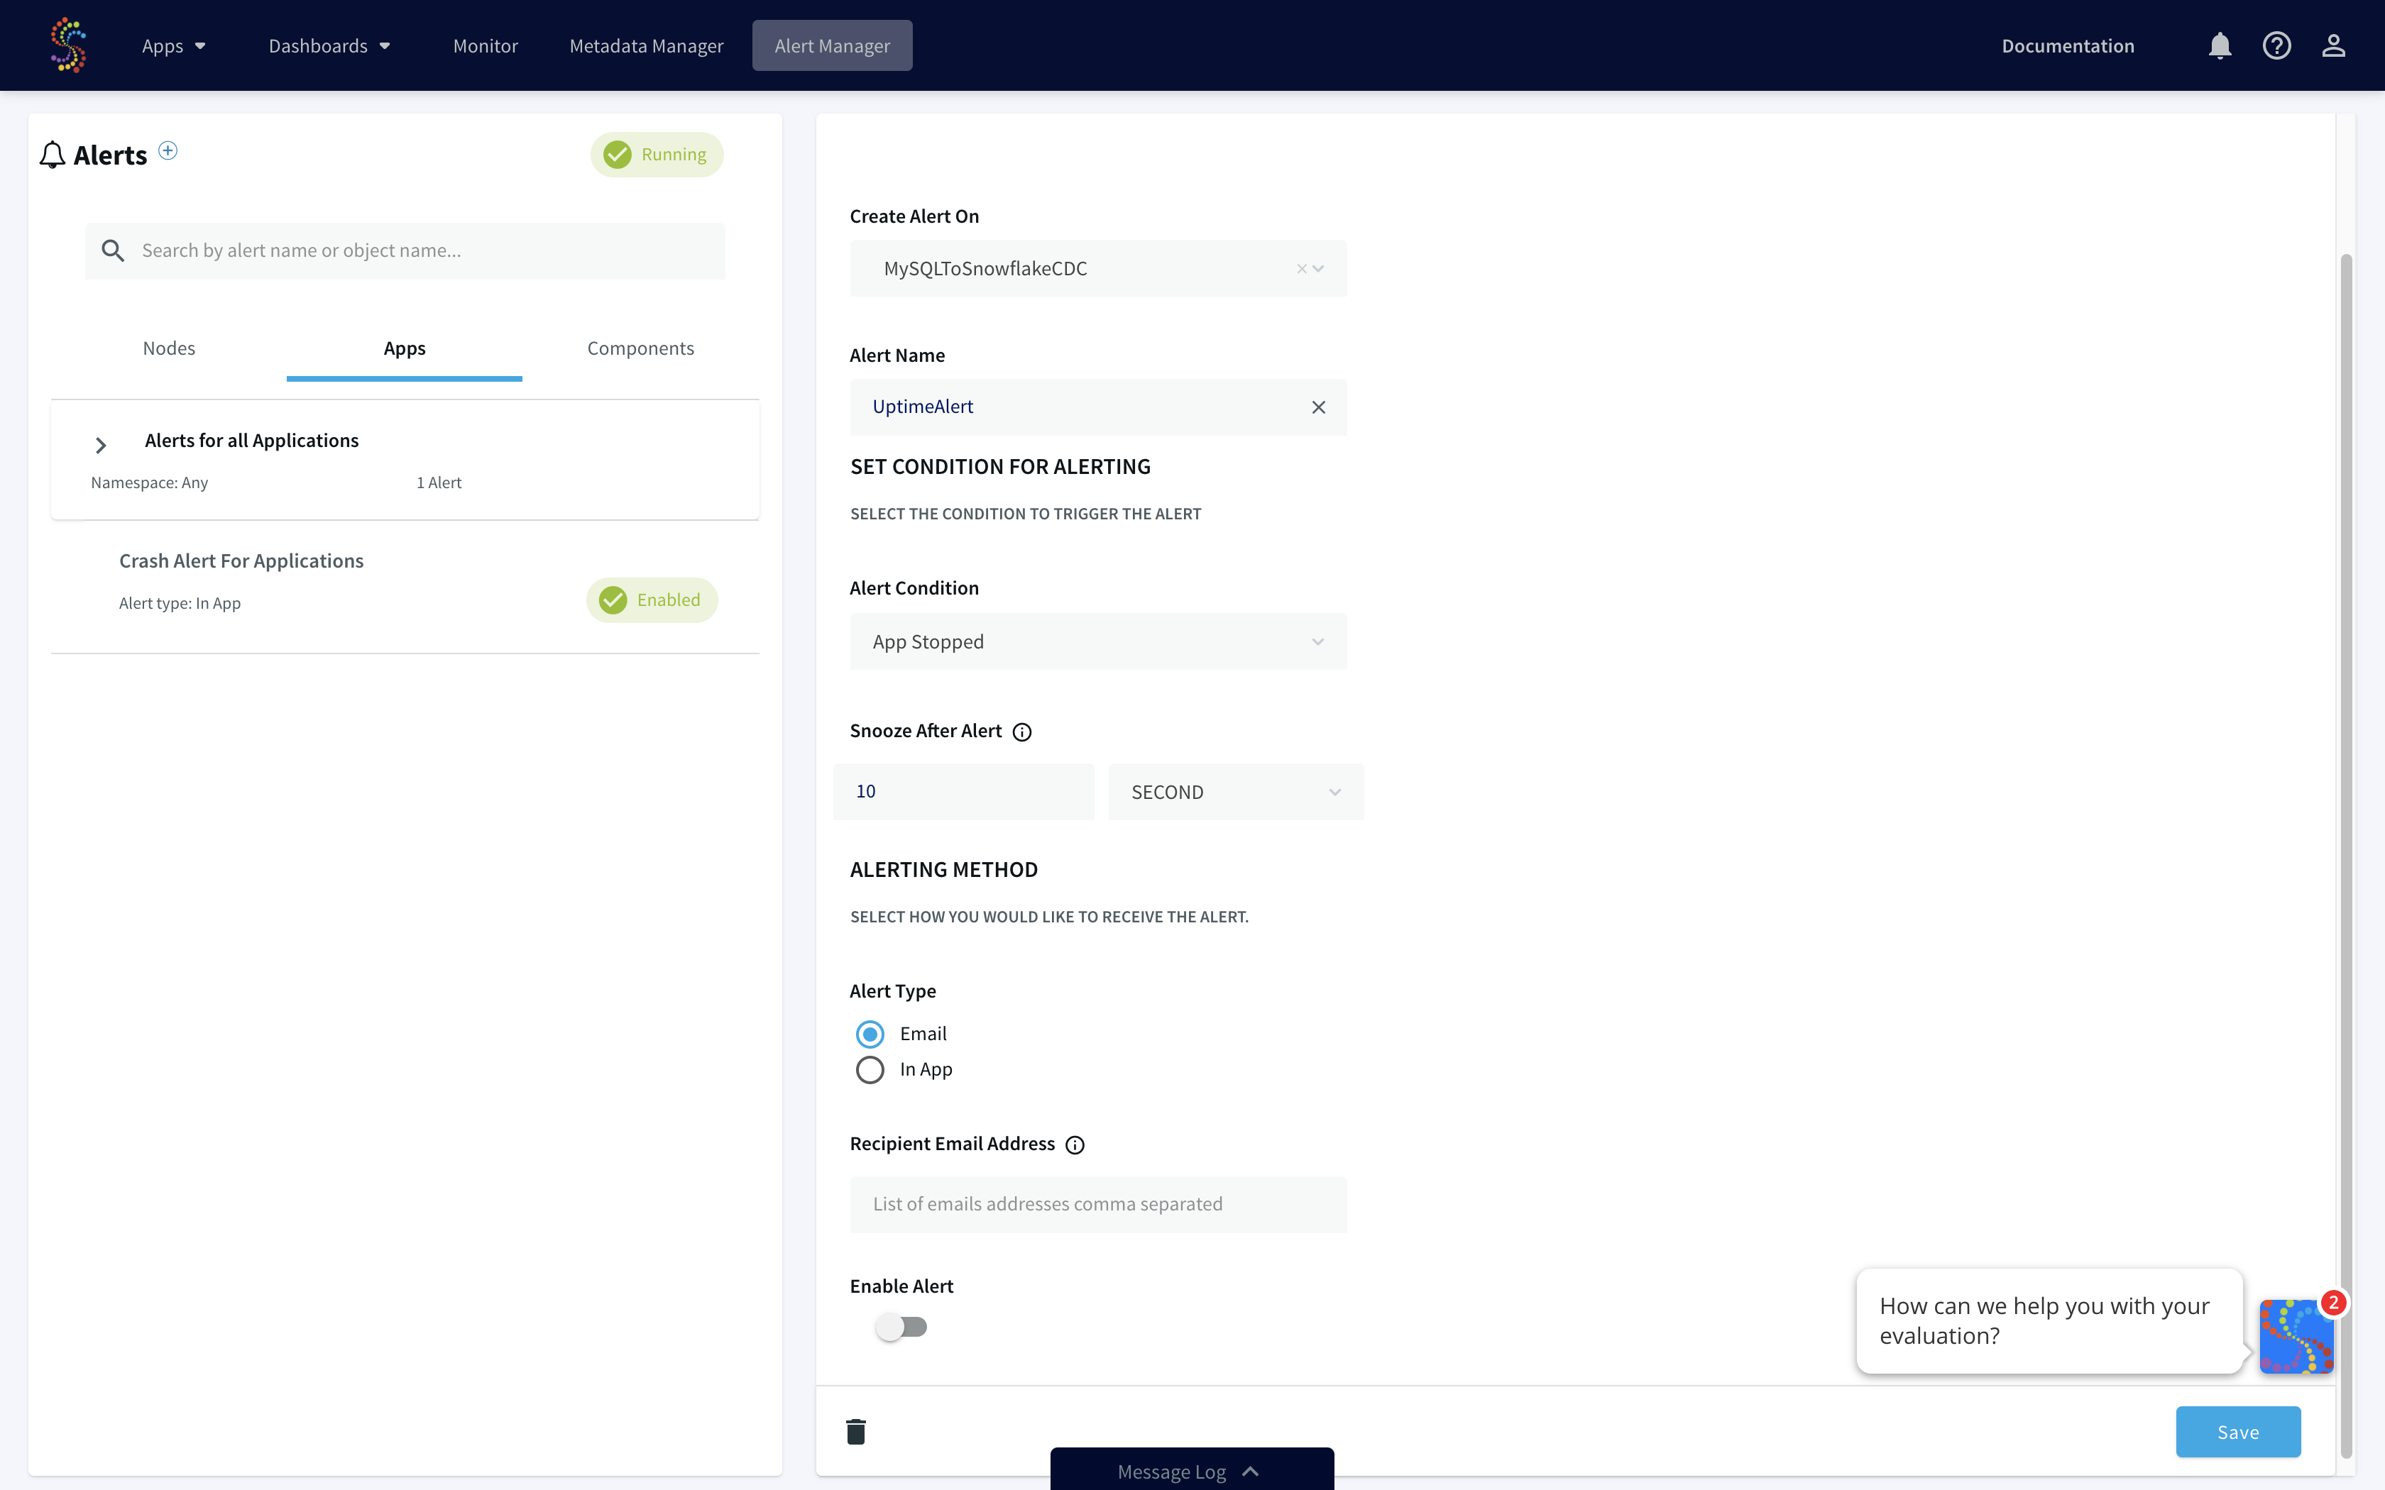Expand the Alerts for all Applications tree item
The image size is (2385, 1490).
(99, 441)
